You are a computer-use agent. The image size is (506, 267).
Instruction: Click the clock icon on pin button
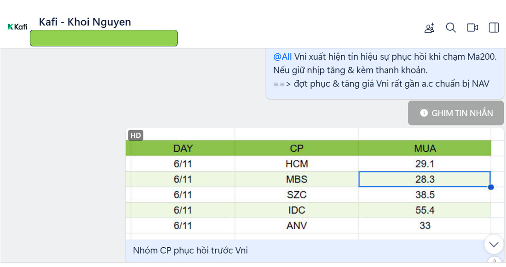[424, 113]
